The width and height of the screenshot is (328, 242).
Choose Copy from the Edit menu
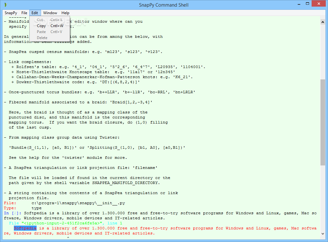tap(50, 26)
